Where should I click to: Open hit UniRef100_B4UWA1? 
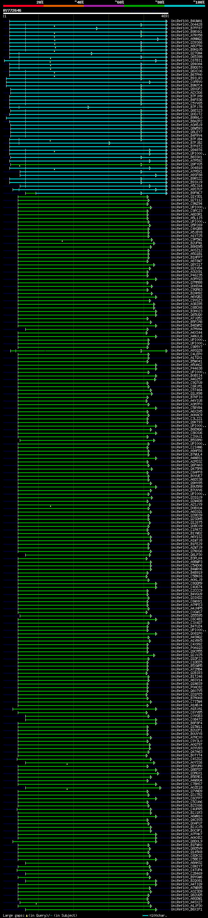[x=187, y=21]
